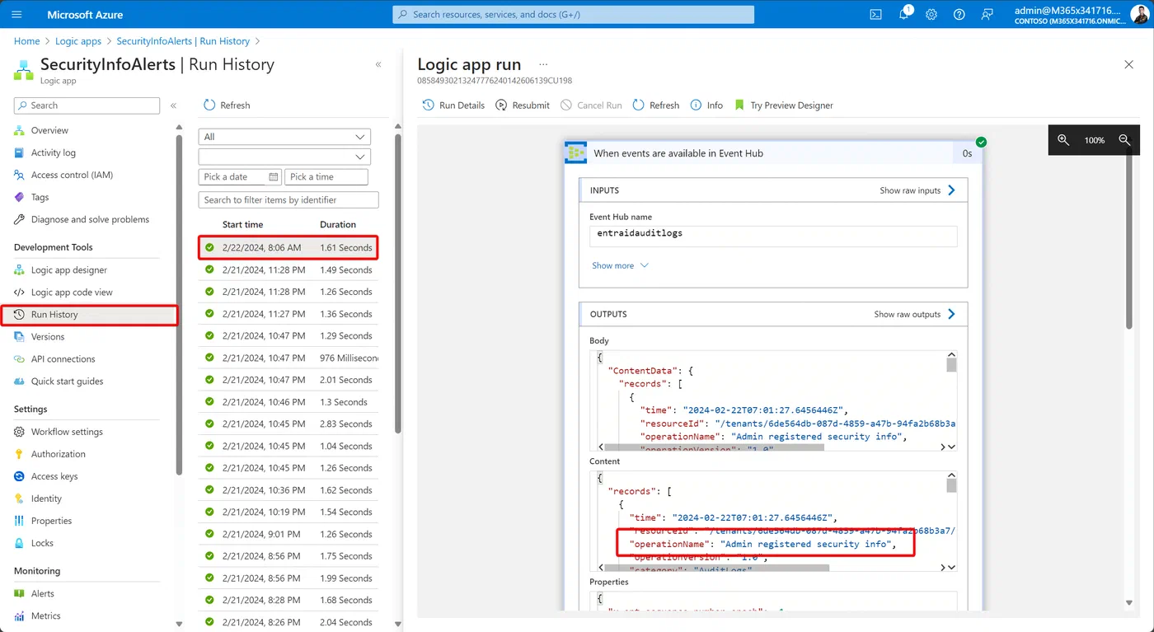
Task: Expand Show more under Event Hub name
Action: pyautogui.click(x=620, y=265)
